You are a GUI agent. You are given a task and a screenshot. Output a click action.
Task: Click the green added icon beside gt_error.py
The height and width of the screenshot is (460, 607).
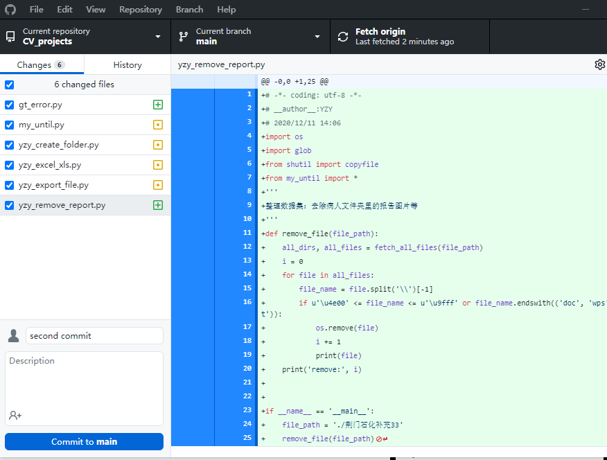158,105
